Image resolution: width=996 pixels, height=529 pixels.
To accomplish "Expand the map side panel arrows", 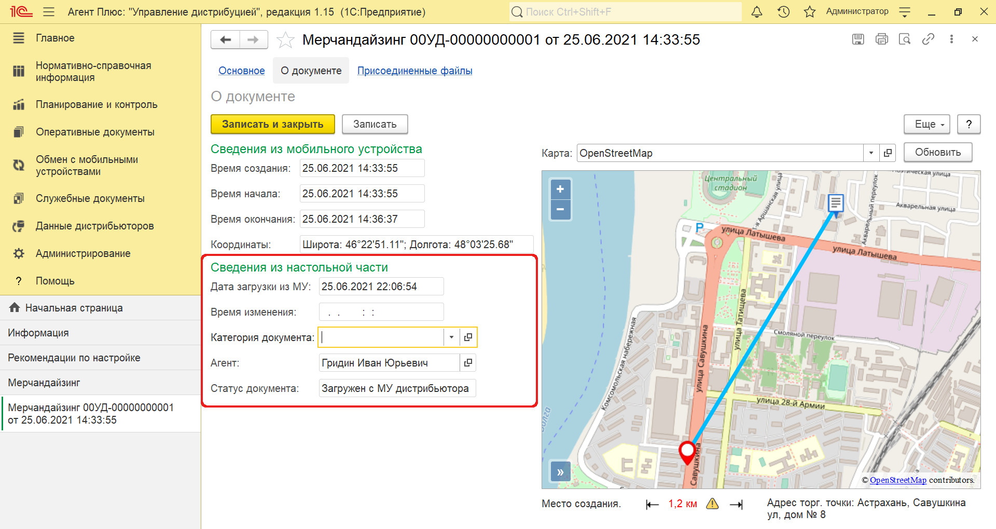I will pyautogui.click(x=560, y=472).
